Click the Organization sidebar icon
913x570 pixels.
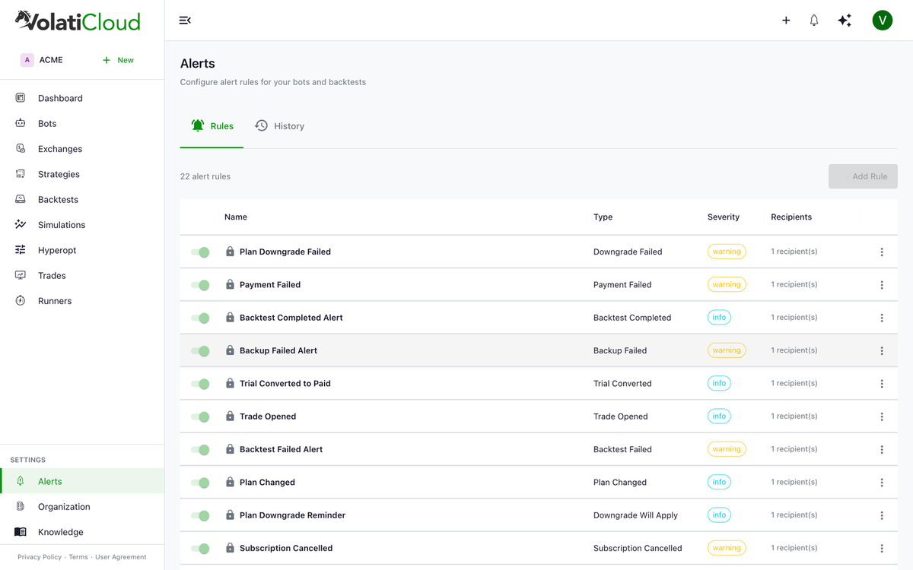tap(21, 506)
